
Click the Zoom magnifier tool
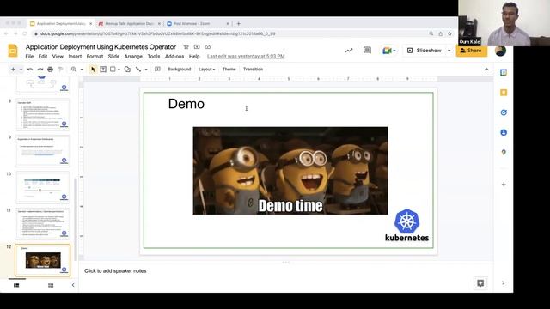click(74, 70)
